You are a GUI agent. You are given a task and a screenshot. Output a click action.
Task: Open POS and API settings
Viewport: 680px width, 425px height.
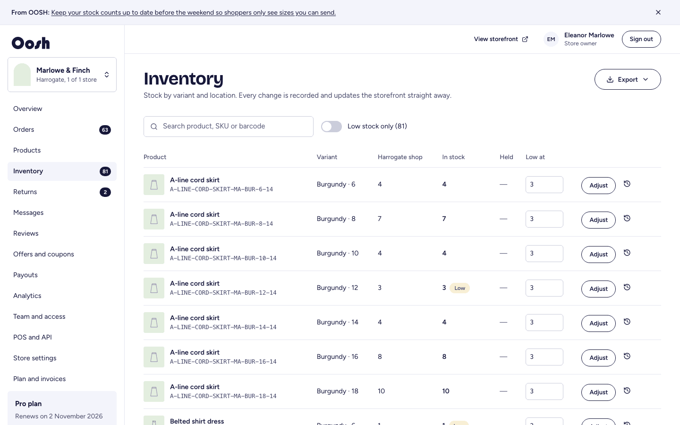62,337
